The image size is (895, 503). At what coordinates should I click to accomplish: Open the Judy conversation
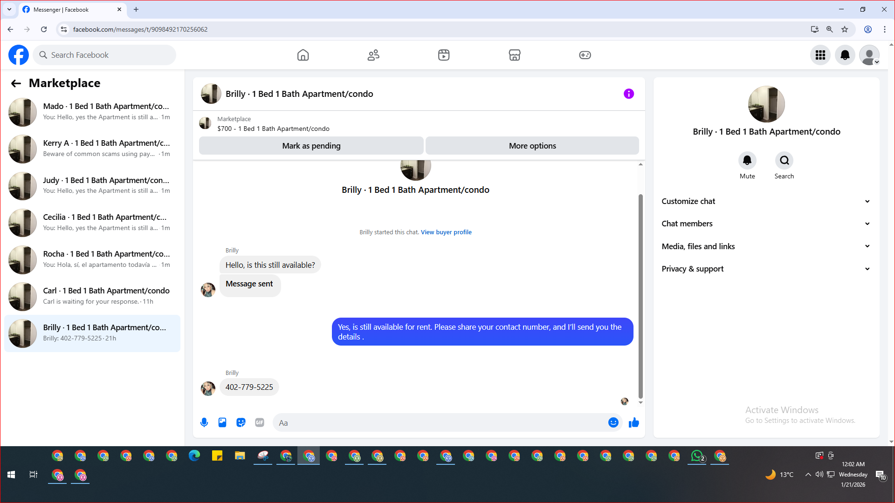pos(92,186)
